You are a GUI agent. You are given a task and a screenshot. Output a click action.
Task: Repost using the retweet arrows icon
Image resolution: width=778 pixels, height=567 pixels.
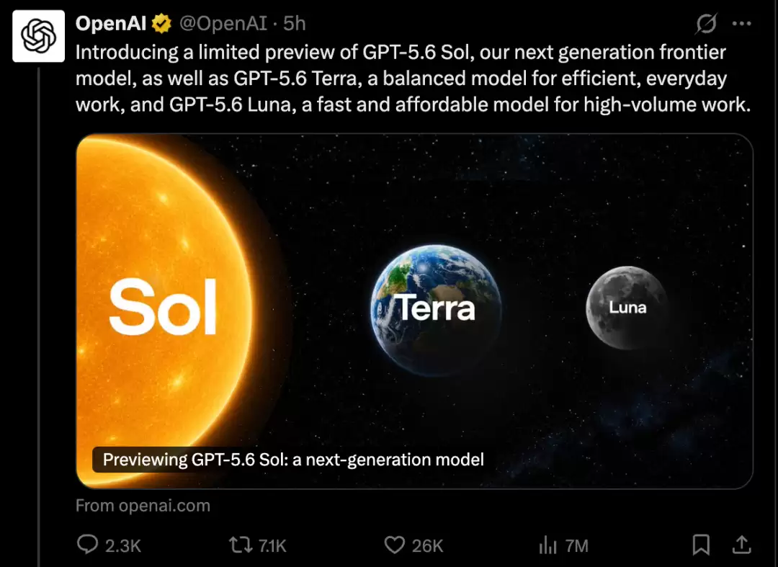click(240, 545)
